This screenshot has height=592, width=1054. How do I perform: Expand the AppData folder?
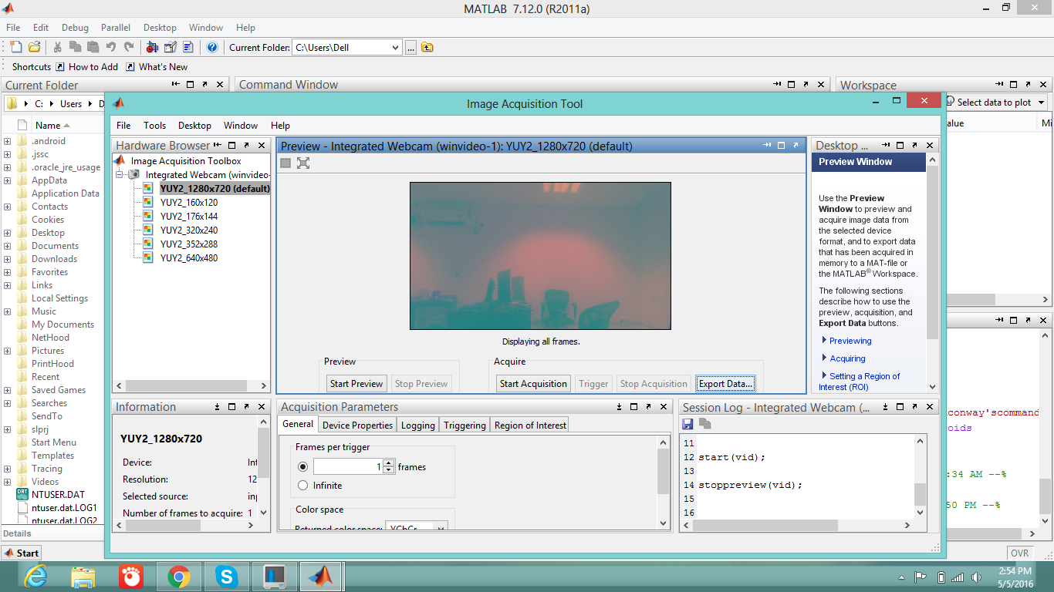click(x=7, y=180)
